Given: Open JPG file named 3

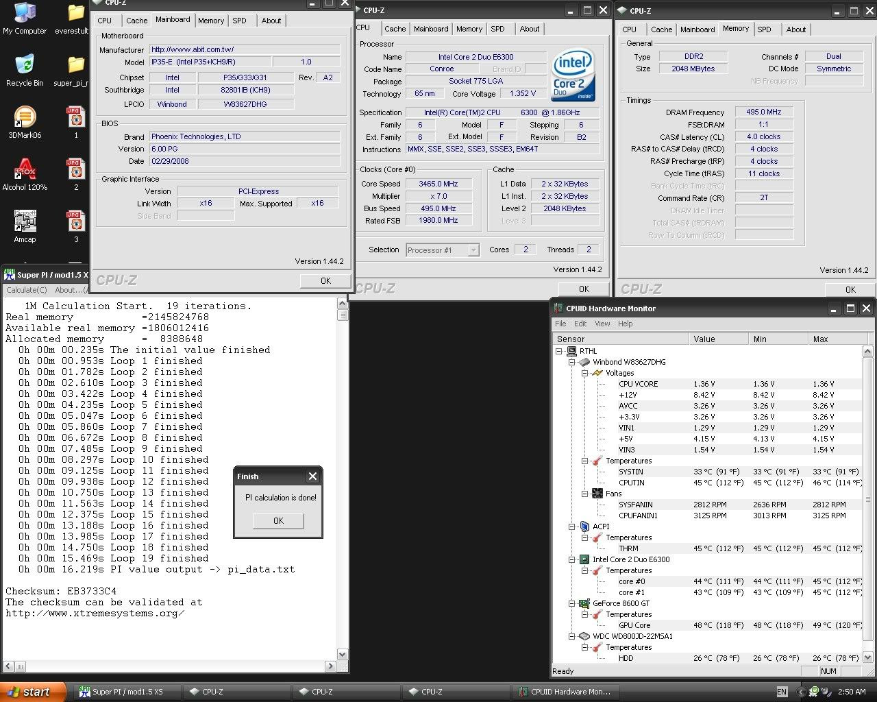Looking at the screenshot, I should tap(75, 227).
